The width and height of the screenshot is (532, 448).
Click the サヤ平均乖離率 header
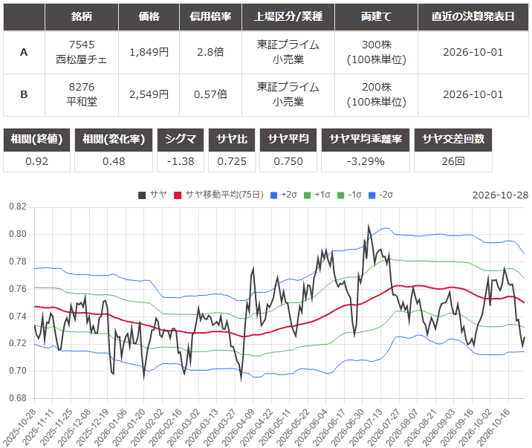coord(366,140)
